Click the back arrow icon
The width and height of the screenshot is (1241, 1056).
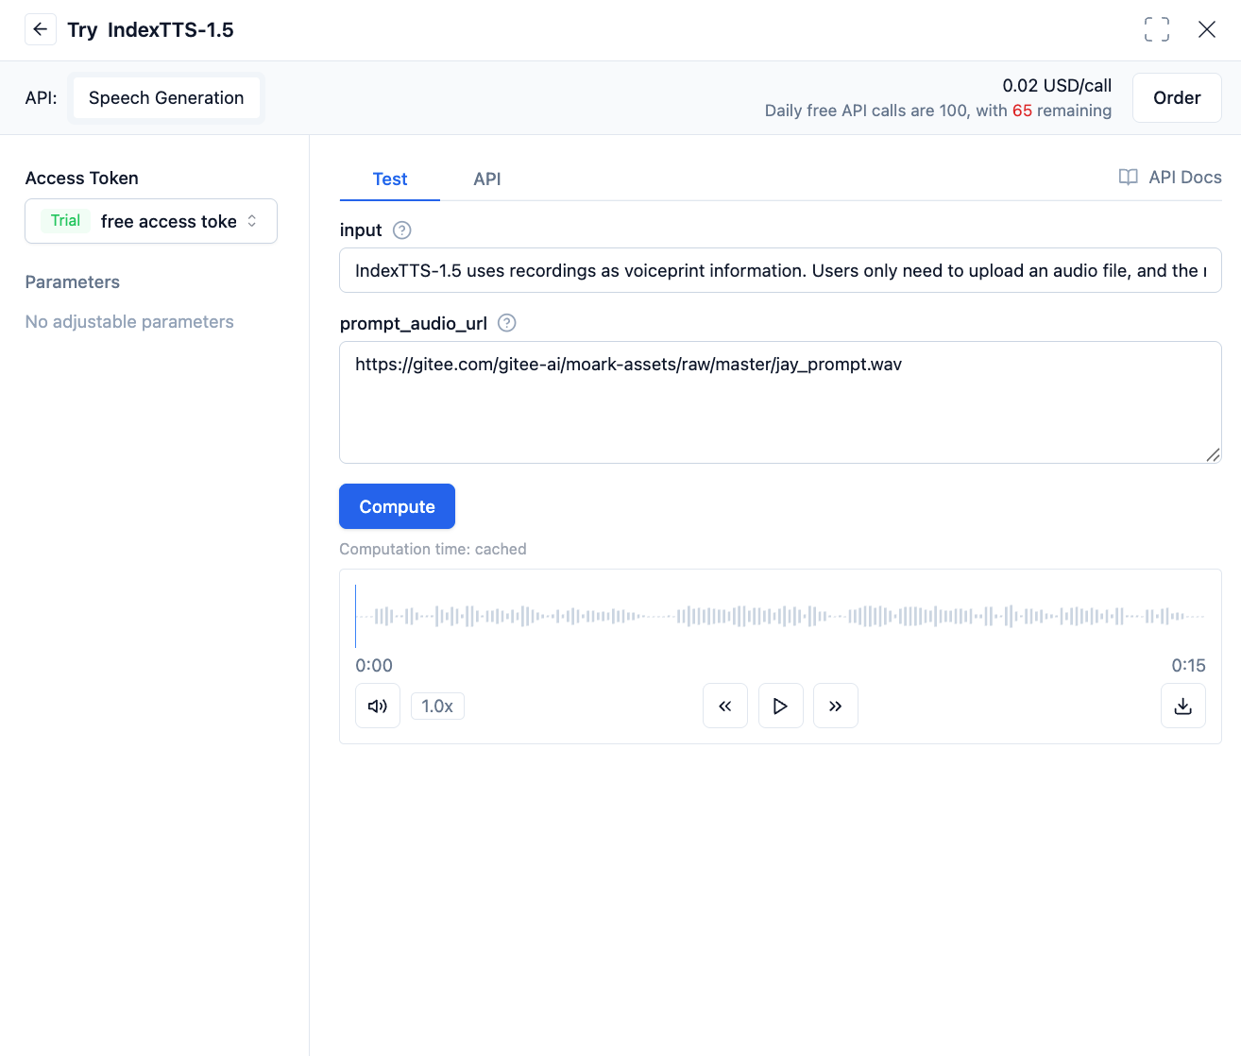(40, 29)
